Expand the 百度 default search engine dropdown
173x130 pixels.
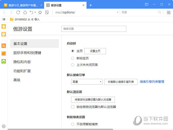[x=87, y=82]
